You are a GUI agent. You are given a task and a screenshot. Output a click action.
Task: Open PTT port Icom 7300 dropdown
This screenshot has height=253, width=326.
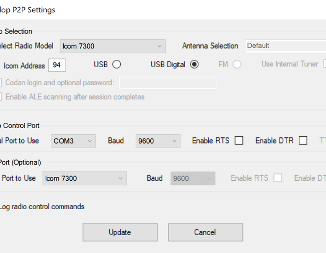[85, 178]
